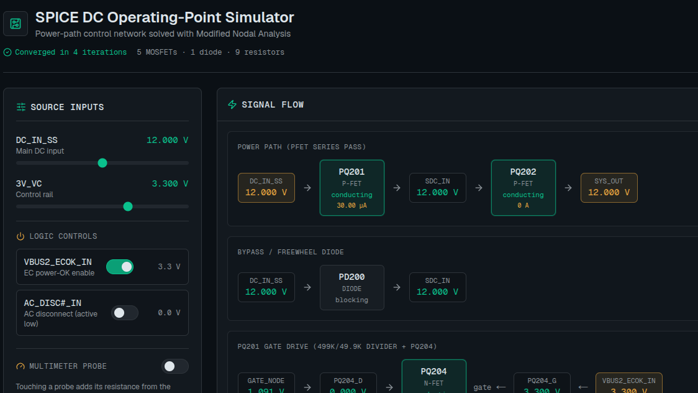Image resolution: width=698 pixels, height=393 pixels.
Task: Click the arrow between PQ202 and SYS_OUT
Action: pyautogui.click(x=568, y=188)
